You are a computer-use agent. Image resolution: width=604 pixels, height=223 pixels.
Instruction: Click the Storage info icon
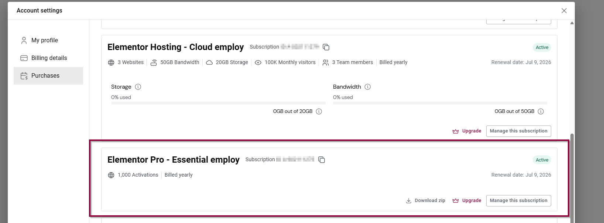[138, 87]
